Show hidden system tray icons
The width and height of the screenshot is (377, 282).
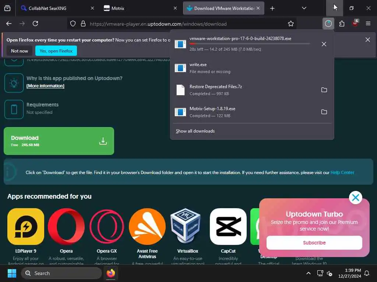(308, 273)
